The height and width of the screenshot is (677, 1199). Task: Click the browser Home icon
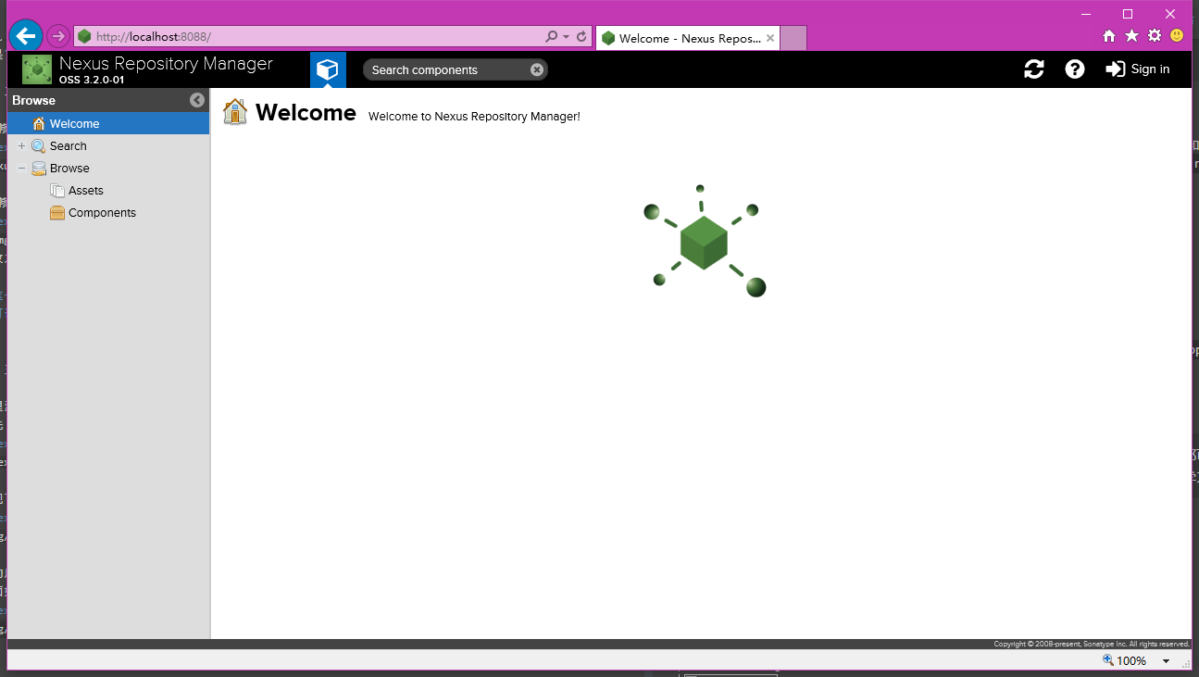pos(1109,36)
